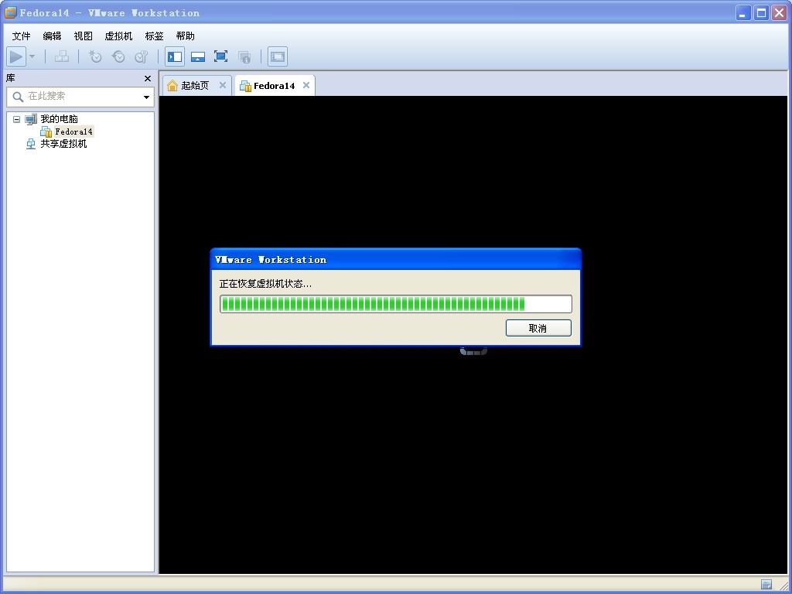The width and height of the screenshot is (792, 594).
Task: Switch to the 起始页 tab
Action: [195, 85]
